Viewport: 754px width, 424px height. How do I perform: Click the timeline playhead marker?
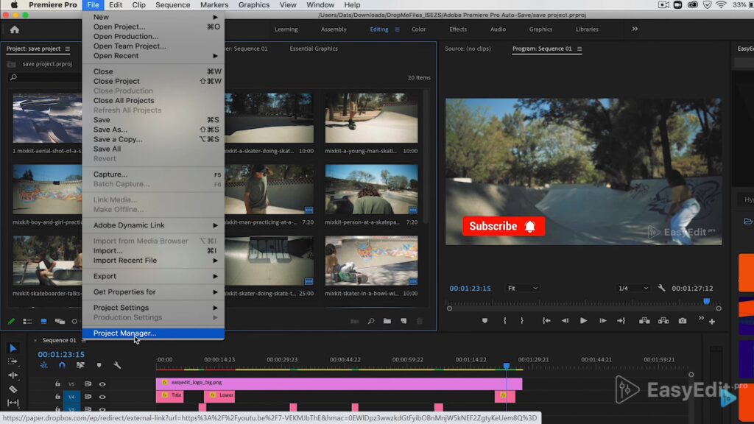click(x=507, y=366)
